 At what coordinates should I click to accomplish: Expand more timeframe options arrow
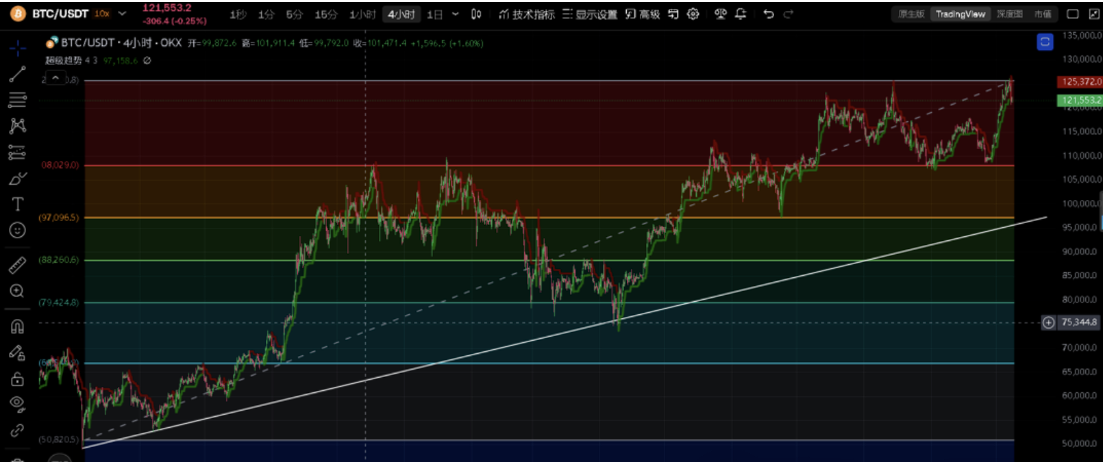coord(456,14)
